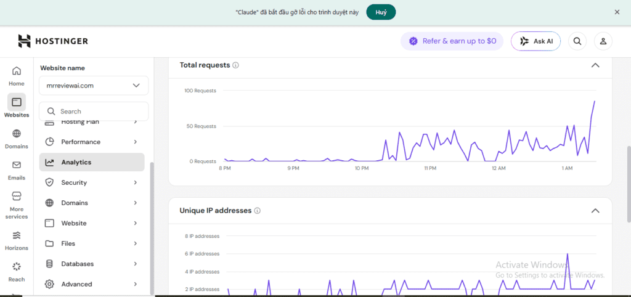Expand the Performance menu chevron
The height and width of the screenshot is (297, 631).
(136, 142)
